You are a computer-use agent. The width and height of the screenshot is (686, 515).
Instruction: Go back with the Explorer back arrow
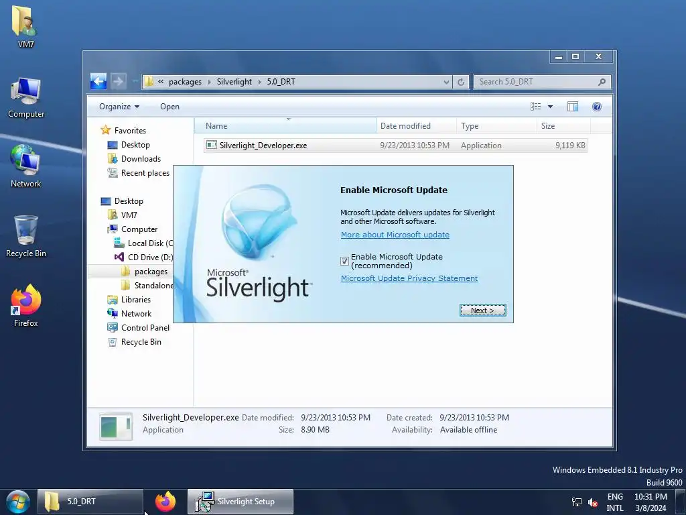[98, 81]
